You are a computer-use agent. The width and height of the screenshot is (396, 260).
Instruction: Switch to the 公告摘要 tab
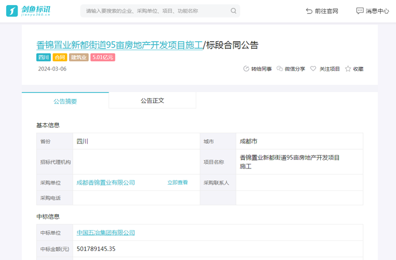pos(65,101)
